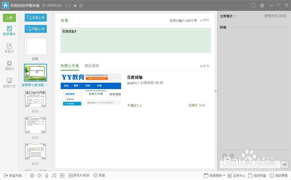The image size is (291, 180).
Task: Click flower gift icon in chat
Action: [232, 155]
